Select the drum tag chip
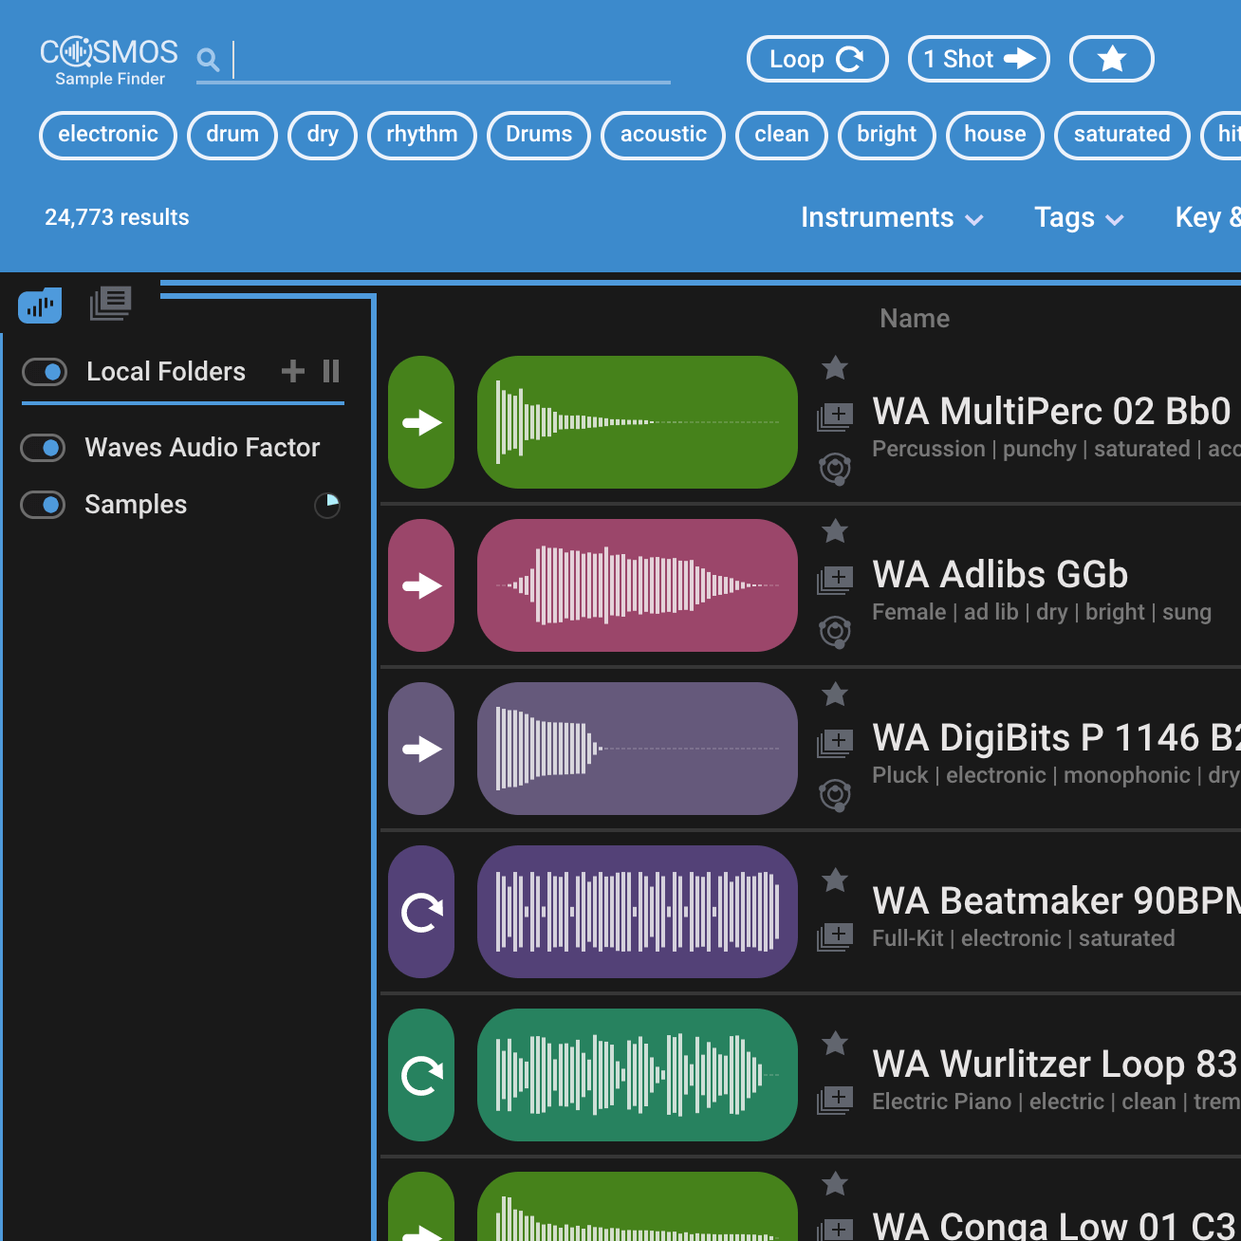The image size is (1241, 1241). click(232, 135)
